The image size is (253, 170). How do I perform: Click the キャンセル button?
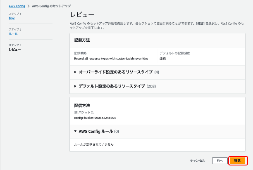[x=198, y=161]
